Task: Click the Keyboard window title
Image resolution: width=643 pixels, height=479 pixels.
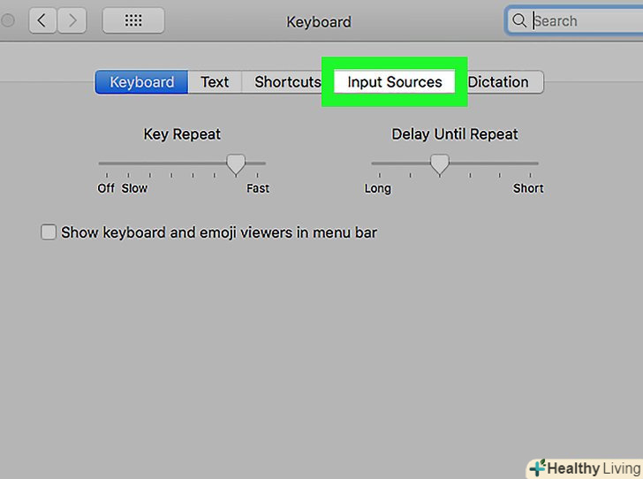Action: 319,22
